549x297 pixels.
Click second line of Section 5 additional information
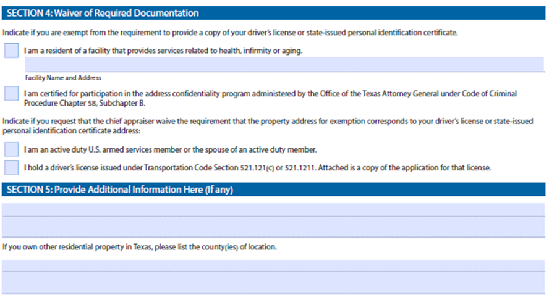pyautogui.click(x=273, y=228)
